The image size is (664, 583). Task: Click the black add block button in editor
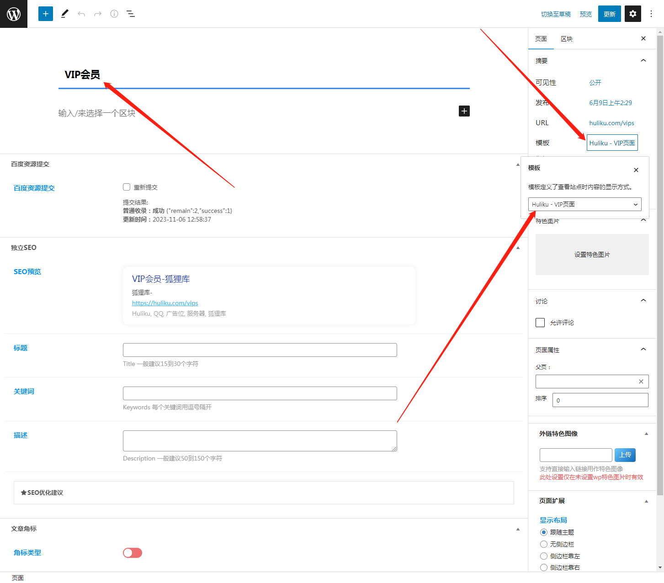pyautogui.click(x=464, y=111)
